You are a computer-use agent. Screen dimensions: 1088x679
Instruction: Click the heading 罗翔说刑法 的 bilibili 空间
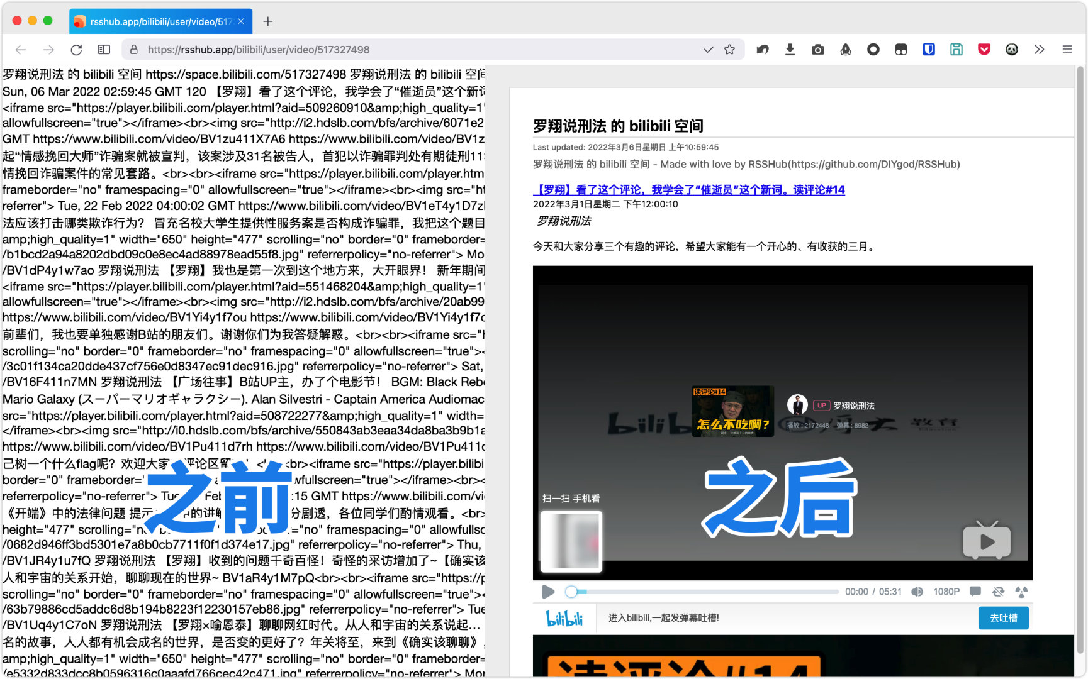pos(618,126)
